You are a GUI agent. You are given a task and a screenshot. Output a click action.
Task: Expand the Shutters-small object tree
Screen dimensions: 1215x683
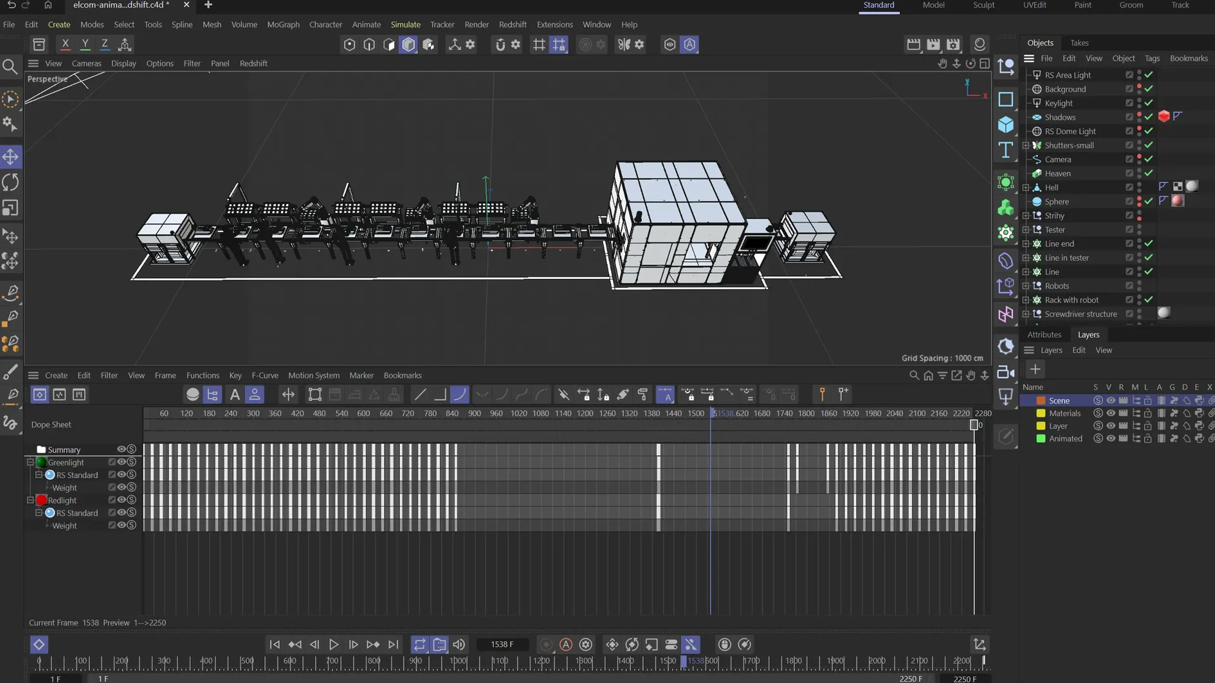[x=1026, y=146]
